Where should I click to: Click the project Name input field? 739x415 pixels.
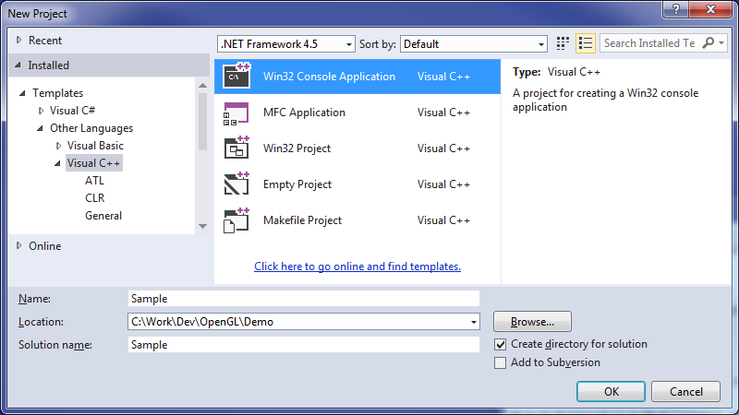(x=304, y=299)
